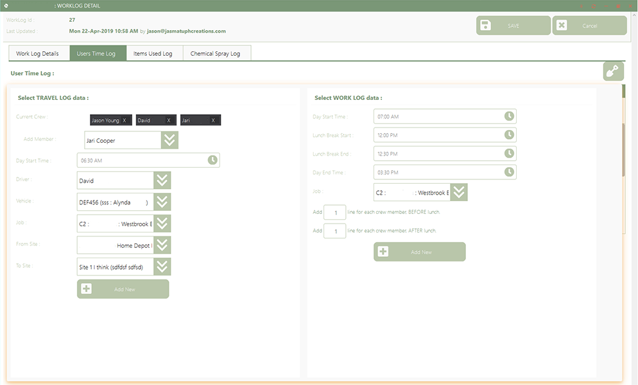Expand the Add Member dropdown arrow

tap(169, 140)
